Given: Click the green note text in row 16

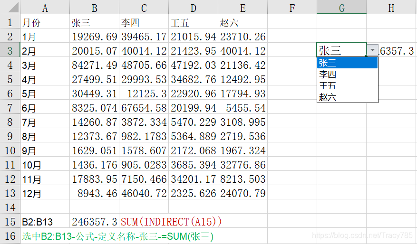Looking at the screenshot, I should pos(118,236).
